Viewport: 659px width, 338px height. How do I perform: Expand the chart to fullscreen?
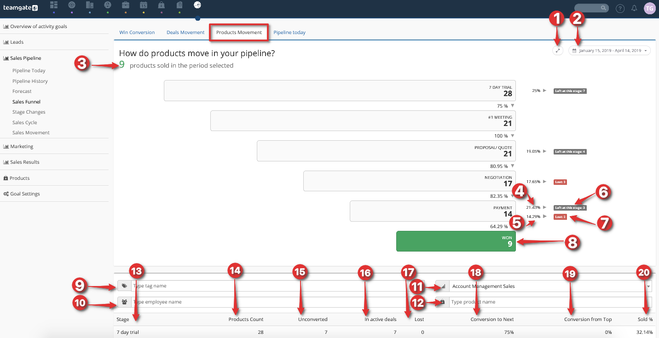[558, 51]
